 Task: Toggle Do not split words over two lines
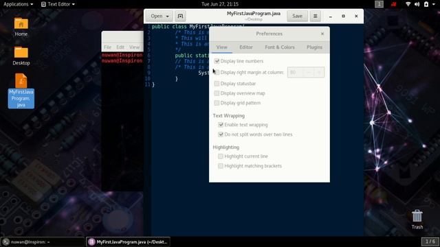(221, 134)
